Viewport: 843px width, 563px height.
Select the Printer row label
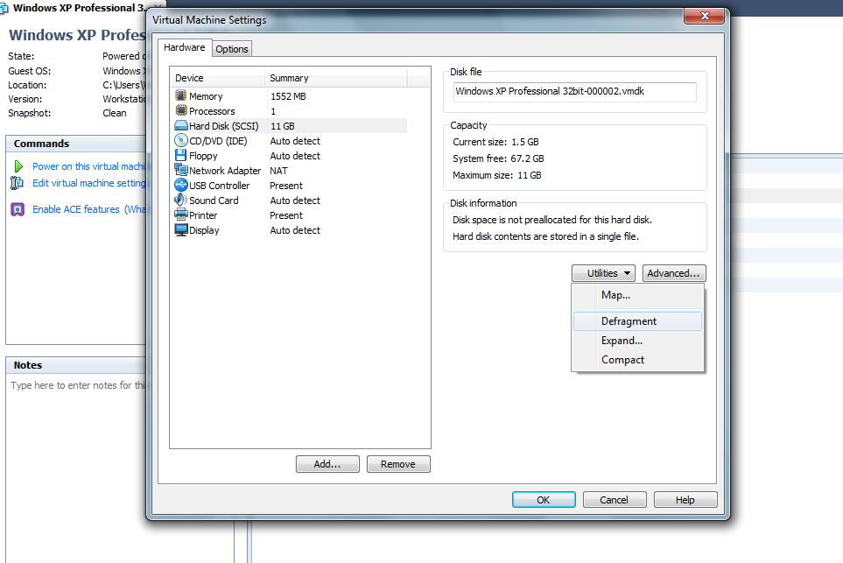coord(203,215)
